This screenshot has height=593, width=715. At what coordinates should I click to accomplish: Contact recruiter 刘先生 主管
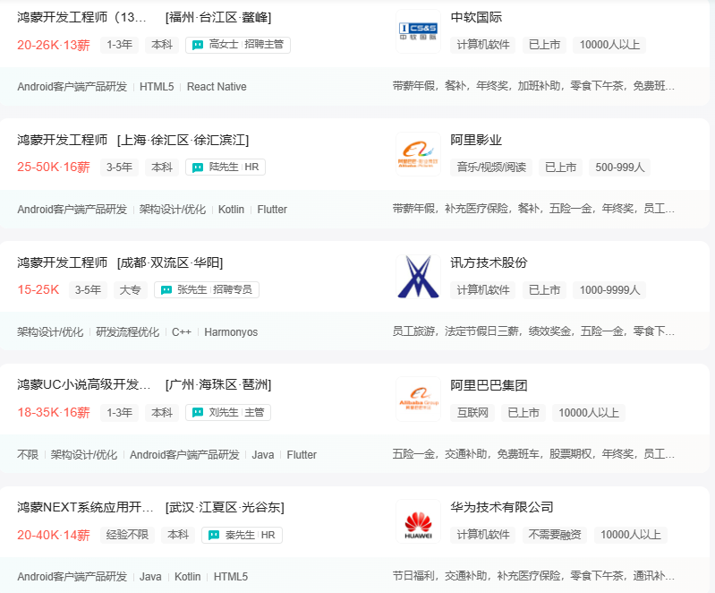click(228, 413)
